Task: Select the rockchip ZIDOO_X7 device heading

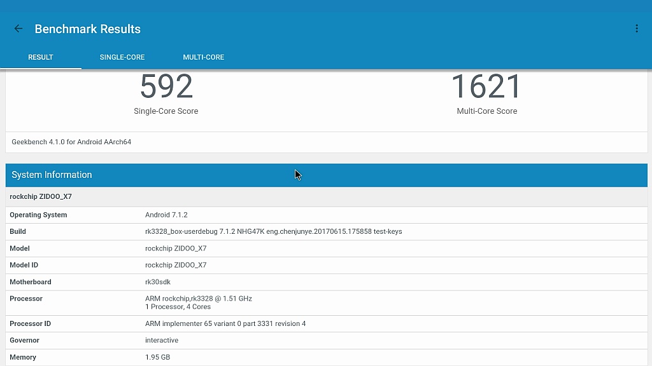Action: pos(41,197)
